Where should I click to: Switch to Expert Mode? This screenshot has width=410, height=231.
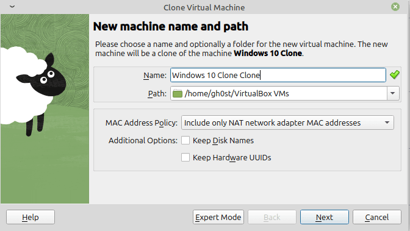[x=218, y=217]
